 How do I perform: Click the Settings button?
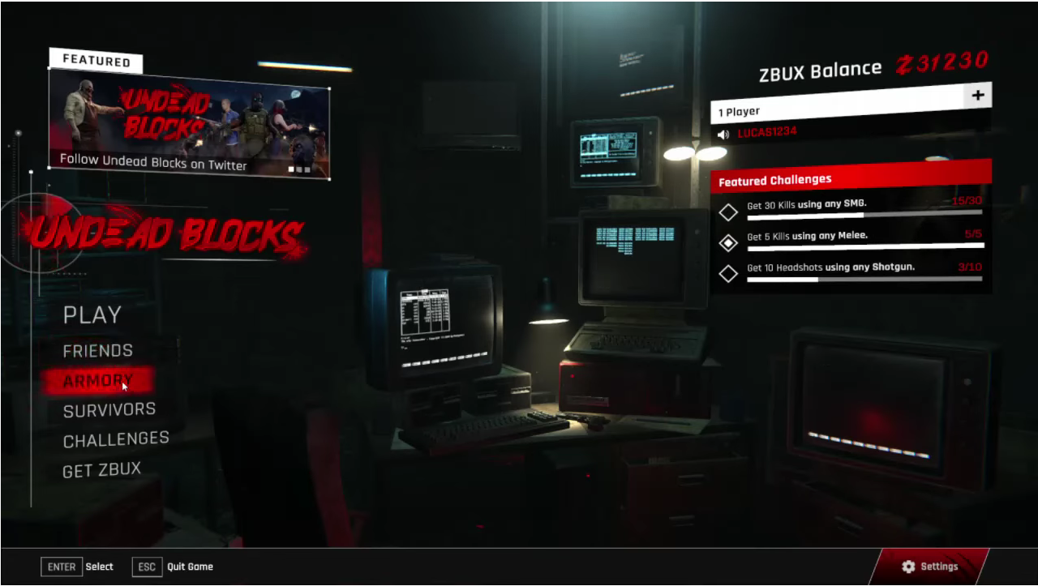(929, 567)
